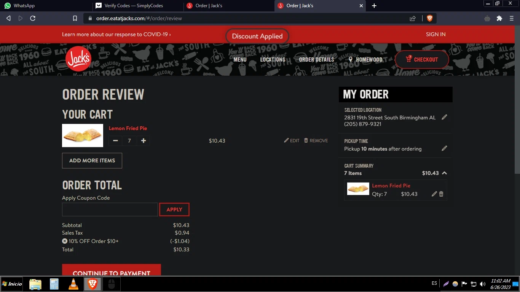
Task: Click the mouse app taskbar icon
Action: coord(111,284)
